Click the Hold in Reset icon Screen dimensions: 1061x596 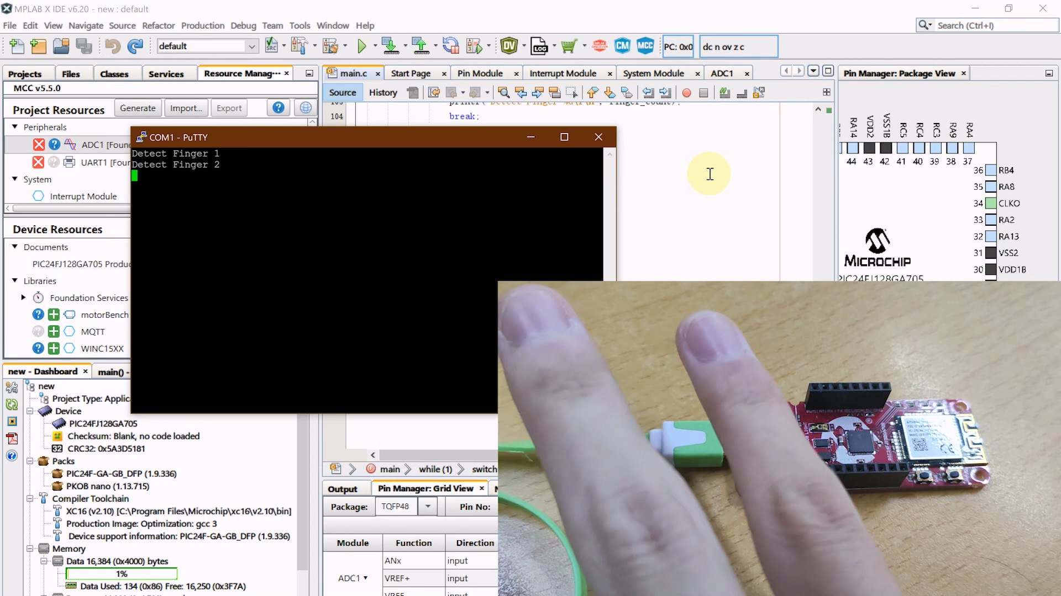450,46
